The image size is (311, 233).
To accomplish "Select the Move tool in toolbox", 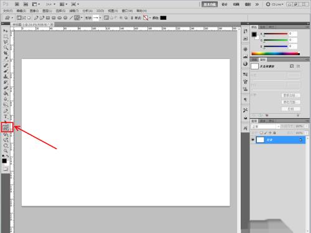I will [6, 31].
